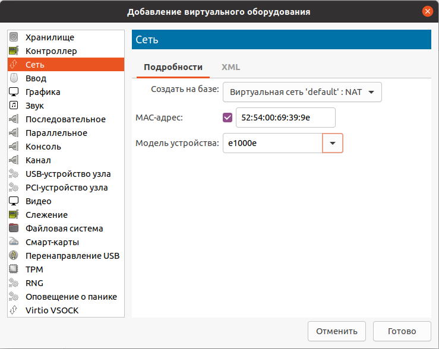Select the Хранилище row label

coord(50,37)
